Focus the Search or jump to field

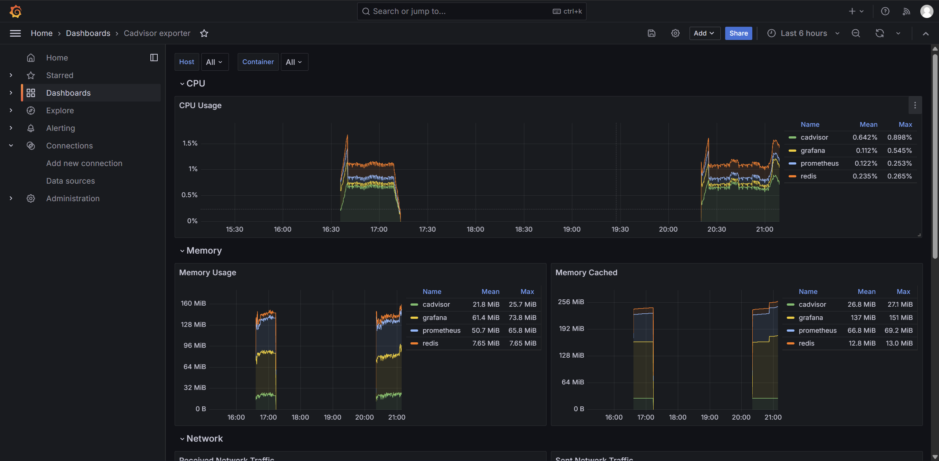(472, 11)
